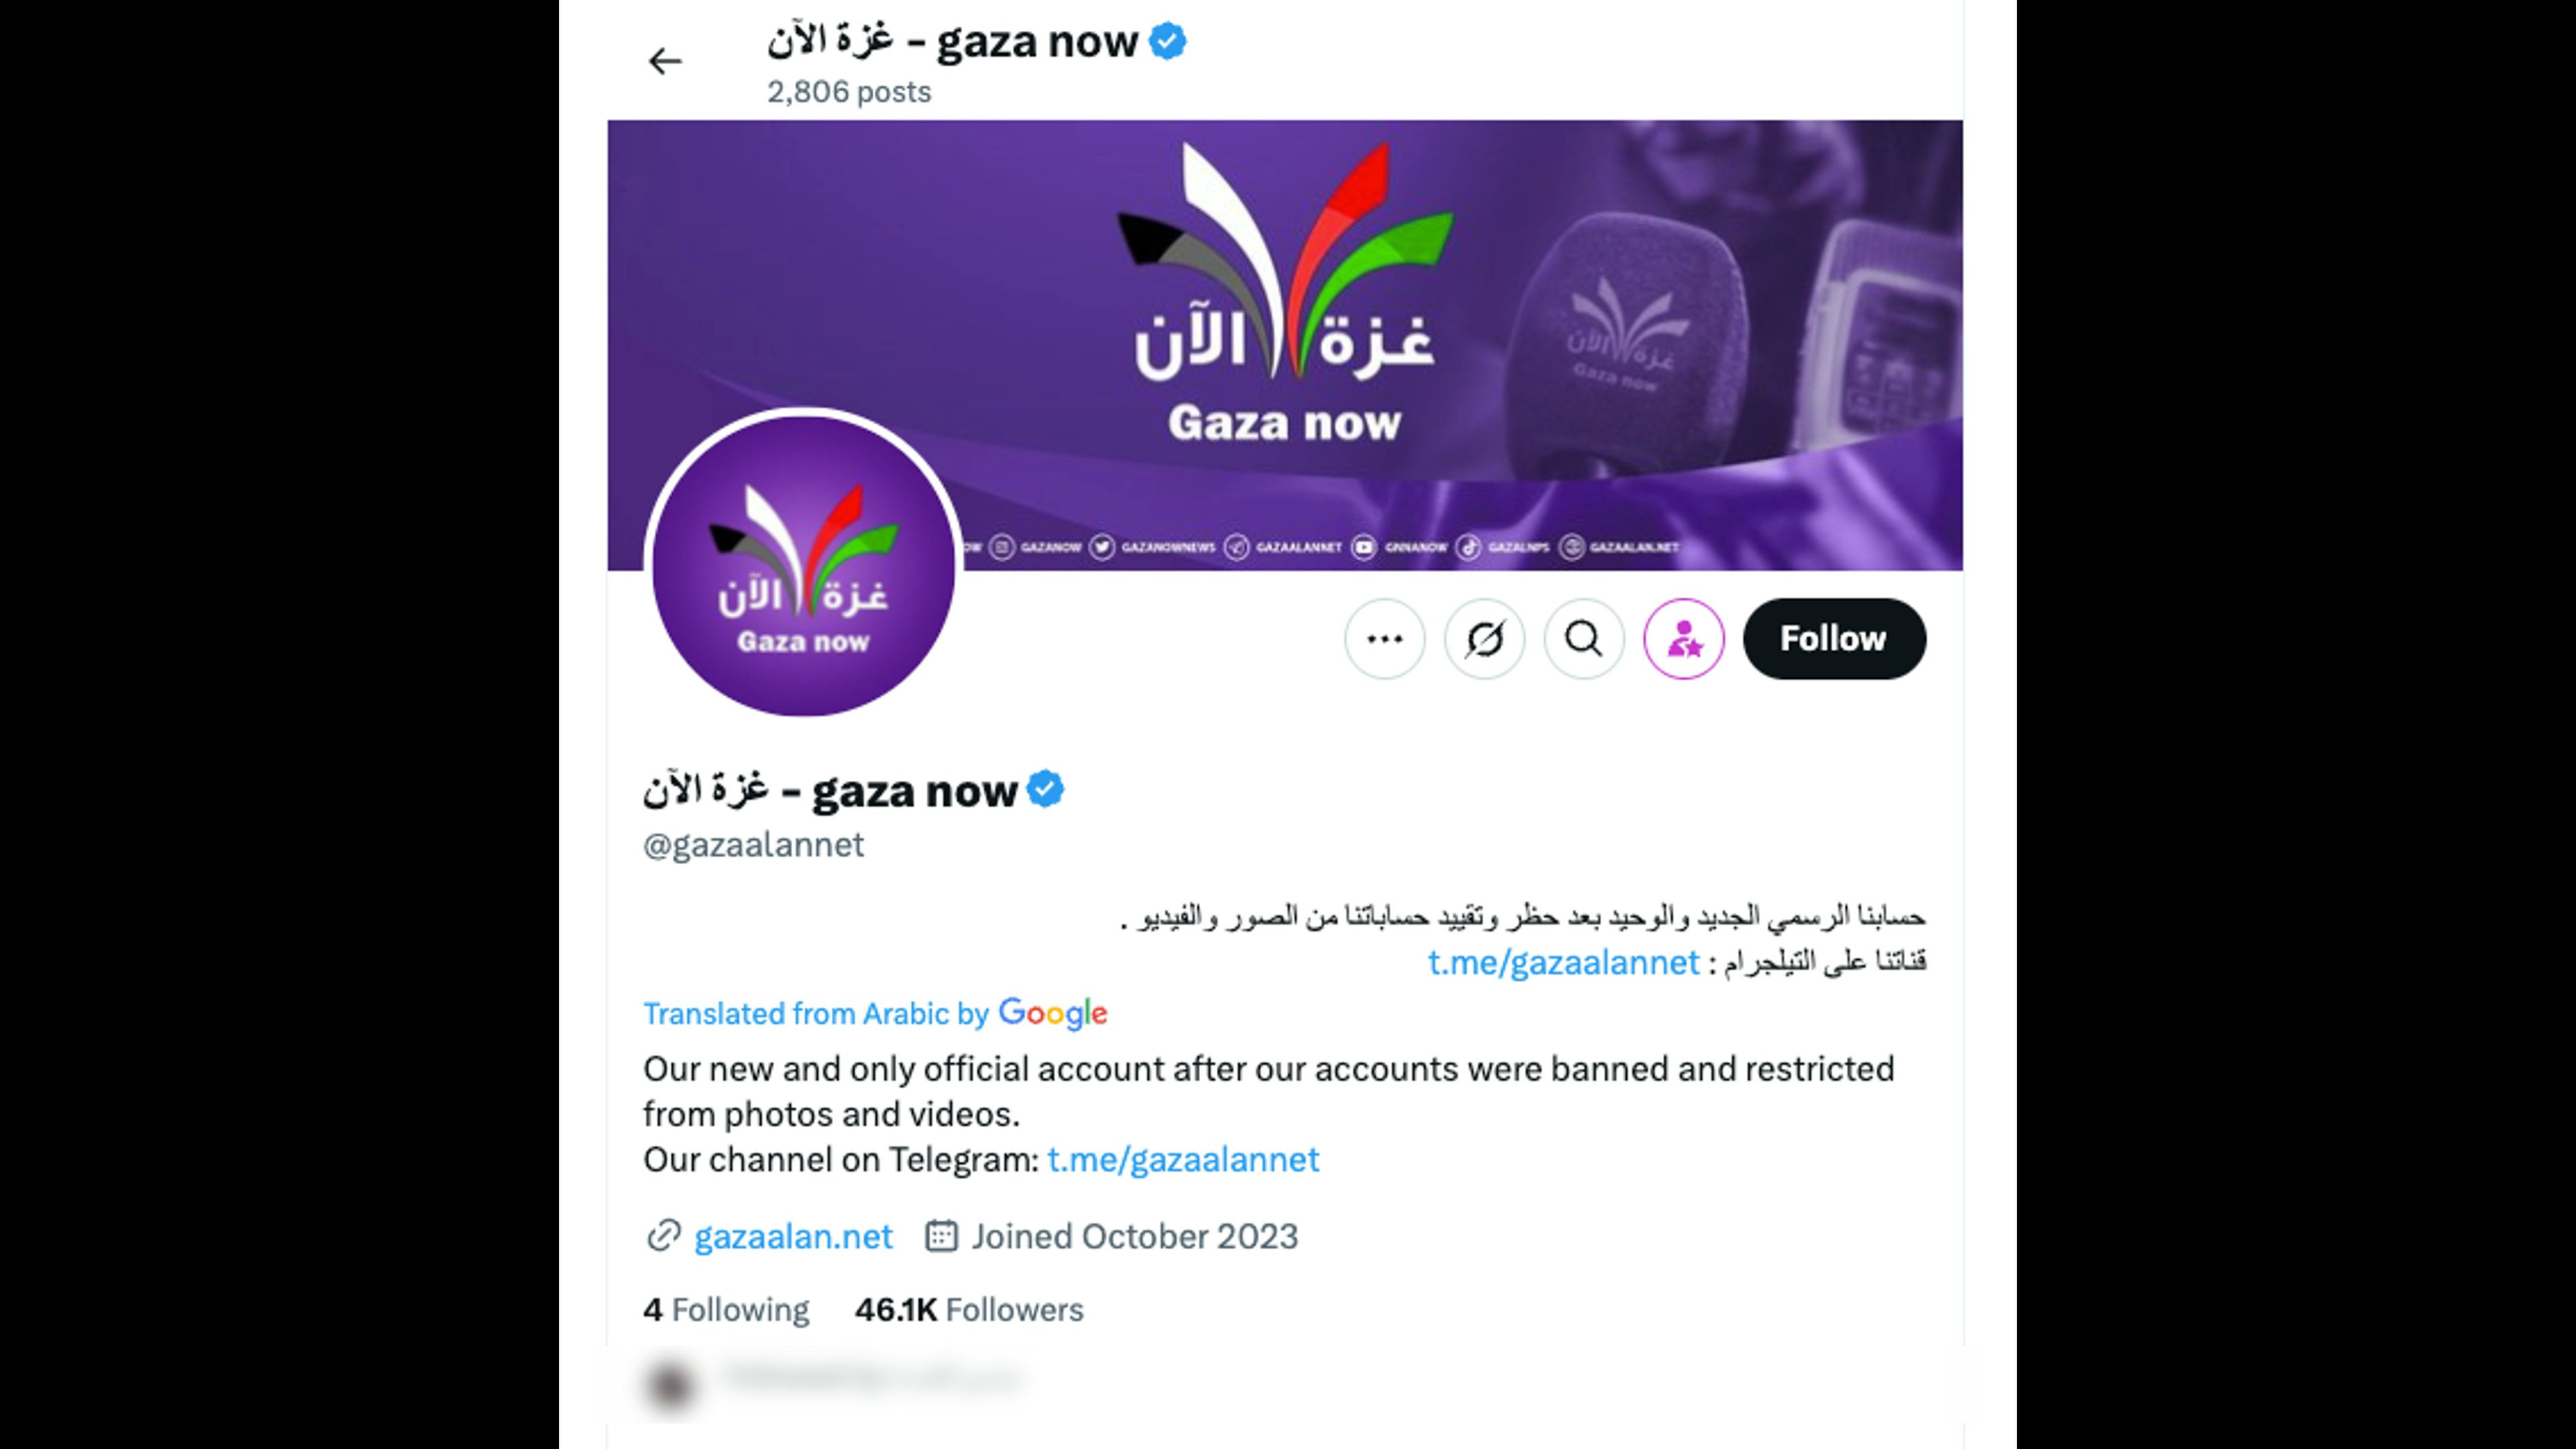
Task: Click the calendar icon next to Joined date
Action: [x=941, y=1236]
